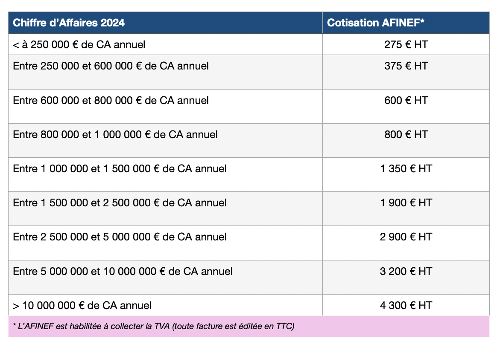Select the '< à 250 000 €' row label
Image resolution: width=497 pixels, height=347 pixels.
(79, 44)
